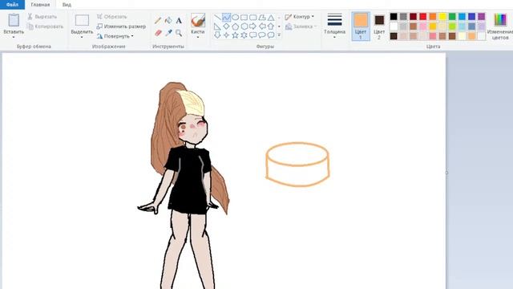Open the Select (Выделить) dropdown arrow
513x289 pixels.
click(x=82, y=37)
